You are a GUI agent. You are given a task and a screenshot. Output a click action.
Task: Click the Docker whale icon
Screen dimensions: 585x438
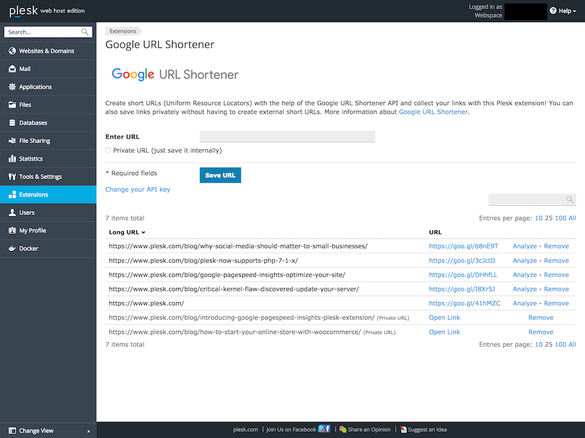point(13,249)
